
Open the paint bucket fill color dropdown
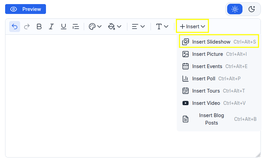point(115,27)
